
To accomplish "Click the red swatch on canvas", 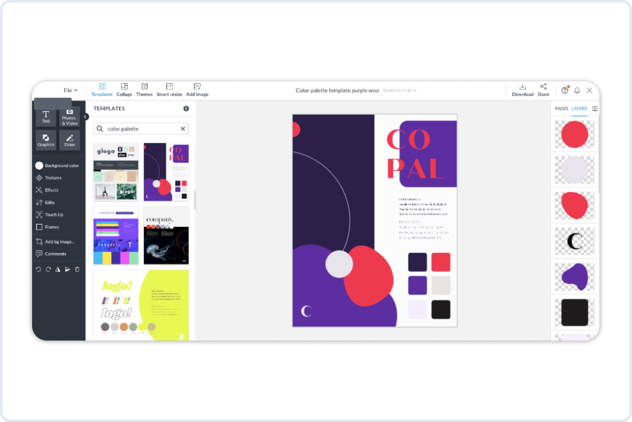I will [441, 262].
